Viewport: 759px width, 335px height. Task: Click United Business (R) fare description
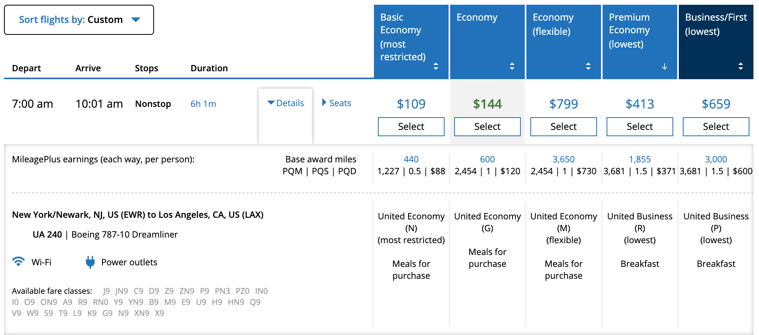640,228
